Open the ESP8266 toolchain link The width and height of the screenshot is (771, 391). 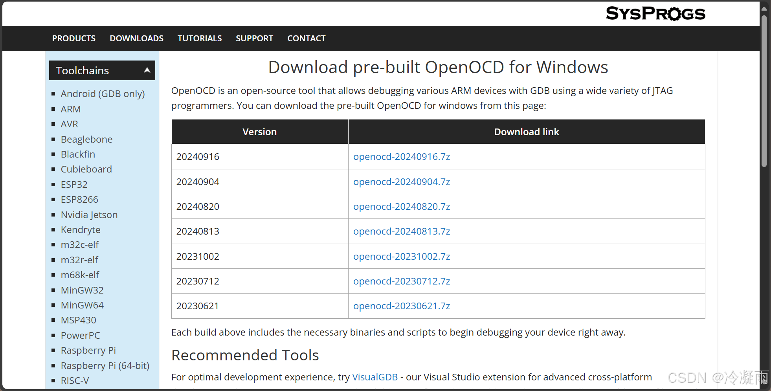pyautogui.click(x=79, y=200)
